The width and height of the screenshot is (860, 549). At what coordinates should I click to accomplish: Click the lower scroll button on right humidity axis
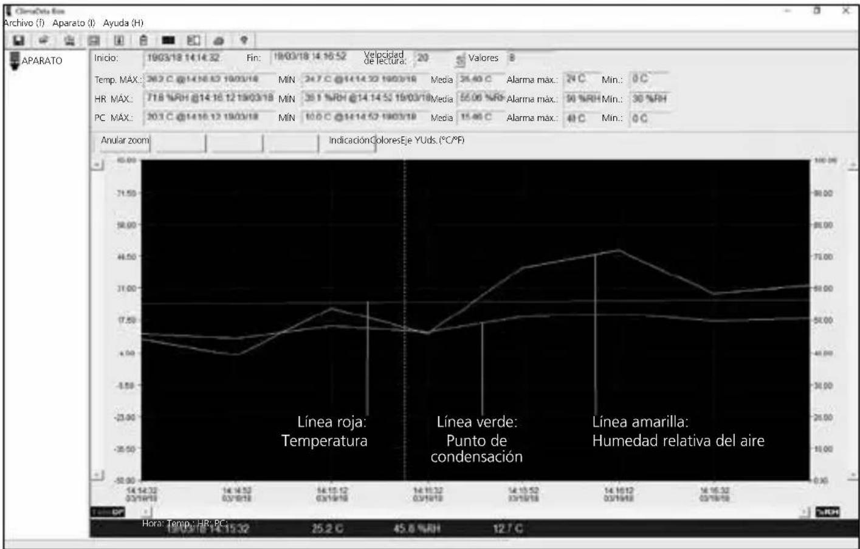[x=852, y=475]
